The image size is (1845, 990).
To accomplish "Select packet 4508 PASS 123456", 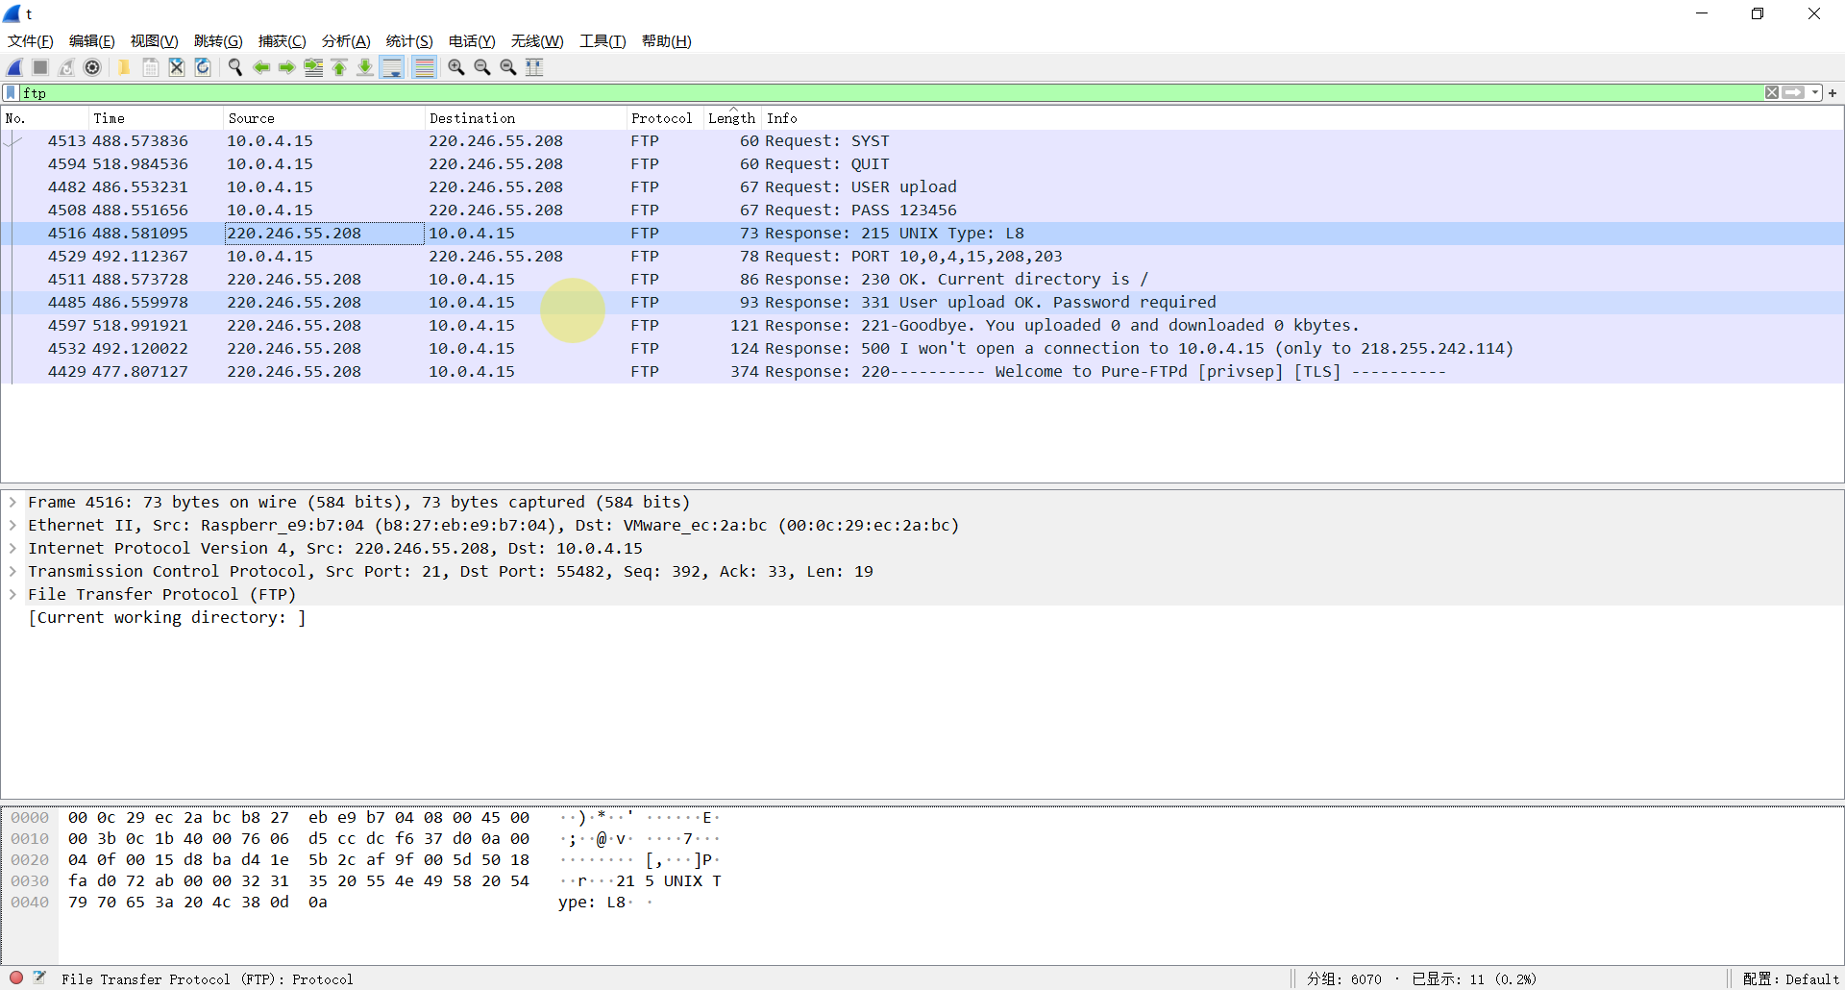I will click(x=922, y=210).
